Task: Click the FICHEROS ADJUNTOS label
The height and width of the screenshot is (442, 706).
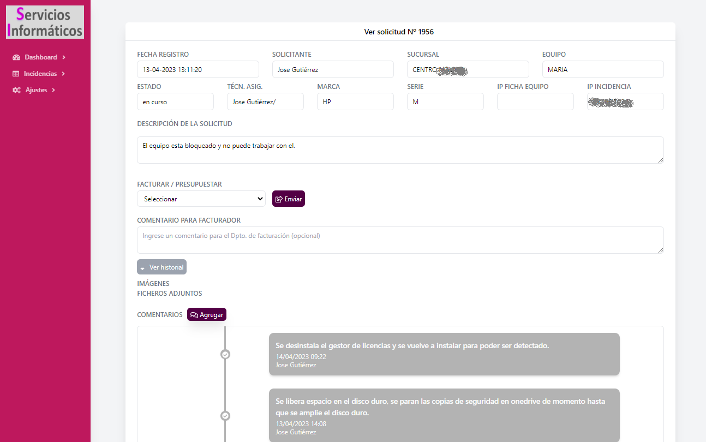Action: coord(170,294)
